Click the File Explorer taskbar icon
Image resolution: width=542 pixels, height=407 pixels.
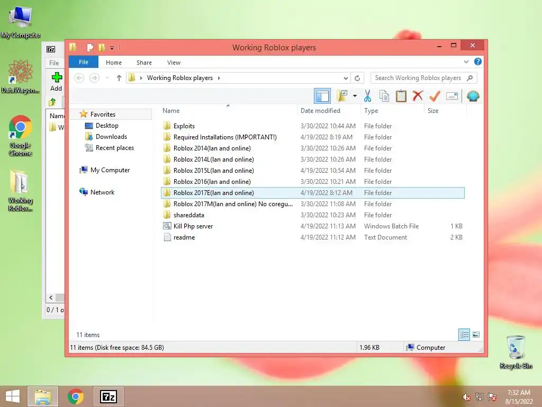pos(43,396)
